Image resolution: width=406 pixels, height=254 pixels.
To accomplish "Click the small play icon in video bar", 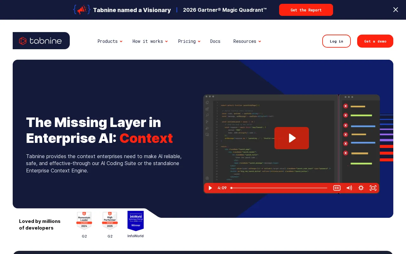I will [210, 188].
